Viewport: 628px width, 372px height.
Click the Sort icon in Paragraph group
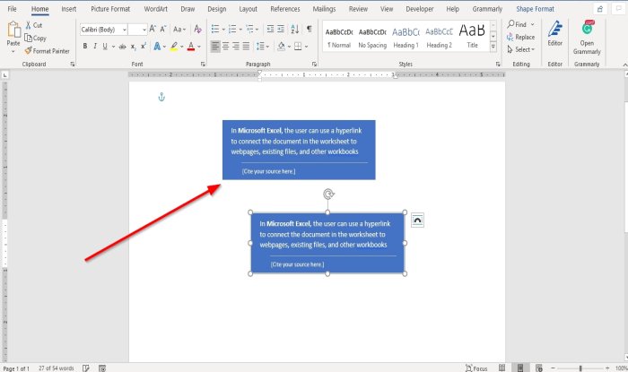pos(295,29)
